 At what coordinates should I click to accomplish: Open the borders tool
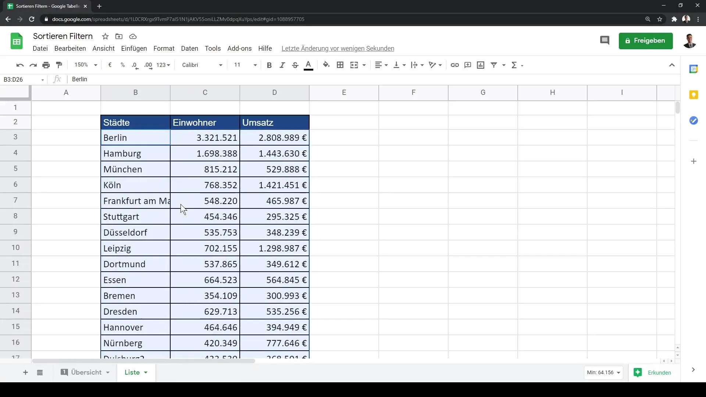tap(340, 65)
